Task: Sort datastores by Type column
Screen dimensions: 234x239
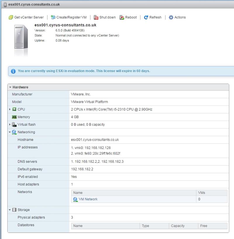Action: coord(154,226)
